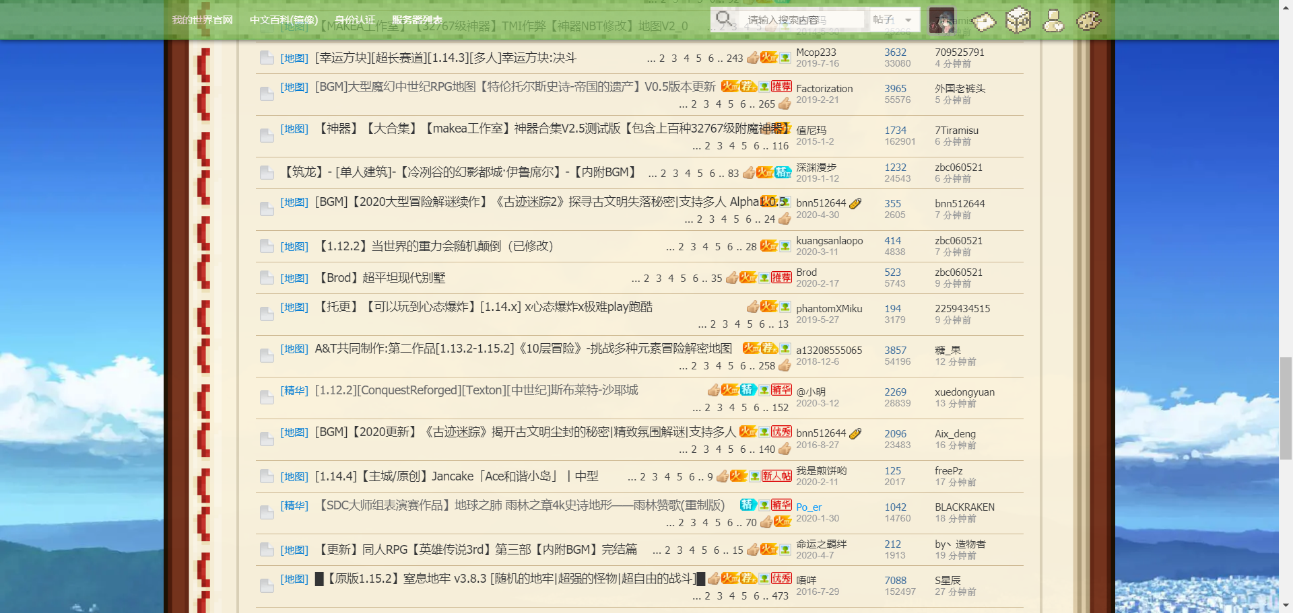Click the 推荐 badge on 超平坦现代别墅 thread
Image resolution: width=1293 pixels, height=613 pixels.
(781, 278)
